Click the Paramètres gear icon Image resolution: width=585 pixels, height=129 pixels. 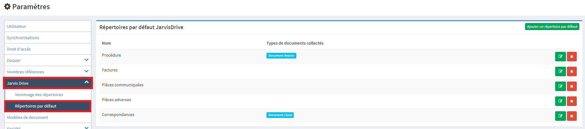point(7,7)
